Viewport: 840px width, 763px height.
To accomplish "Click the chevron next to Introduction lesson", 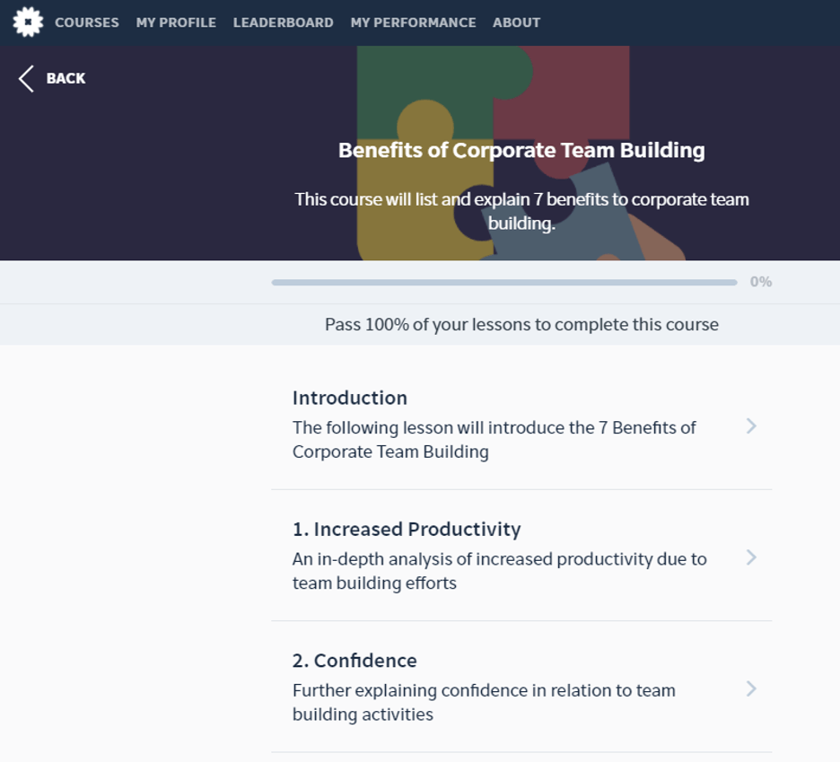I will pos(751,426).
